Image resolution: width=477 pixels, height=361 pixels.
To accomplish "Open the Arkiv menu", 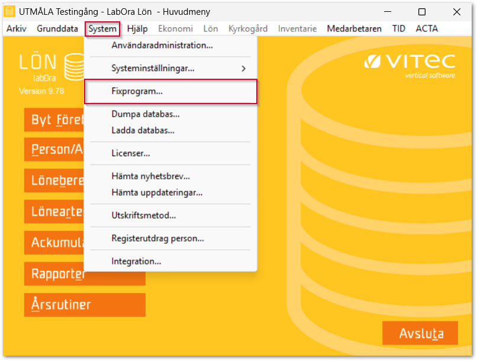I will point(16,28).
